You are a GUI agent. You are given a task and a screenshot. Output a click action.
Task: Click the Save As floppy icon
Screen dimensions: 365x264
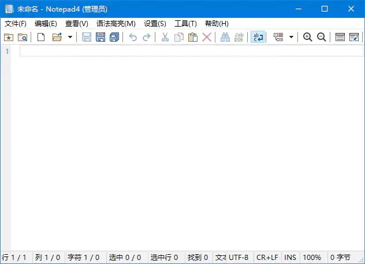pos(100,37)
